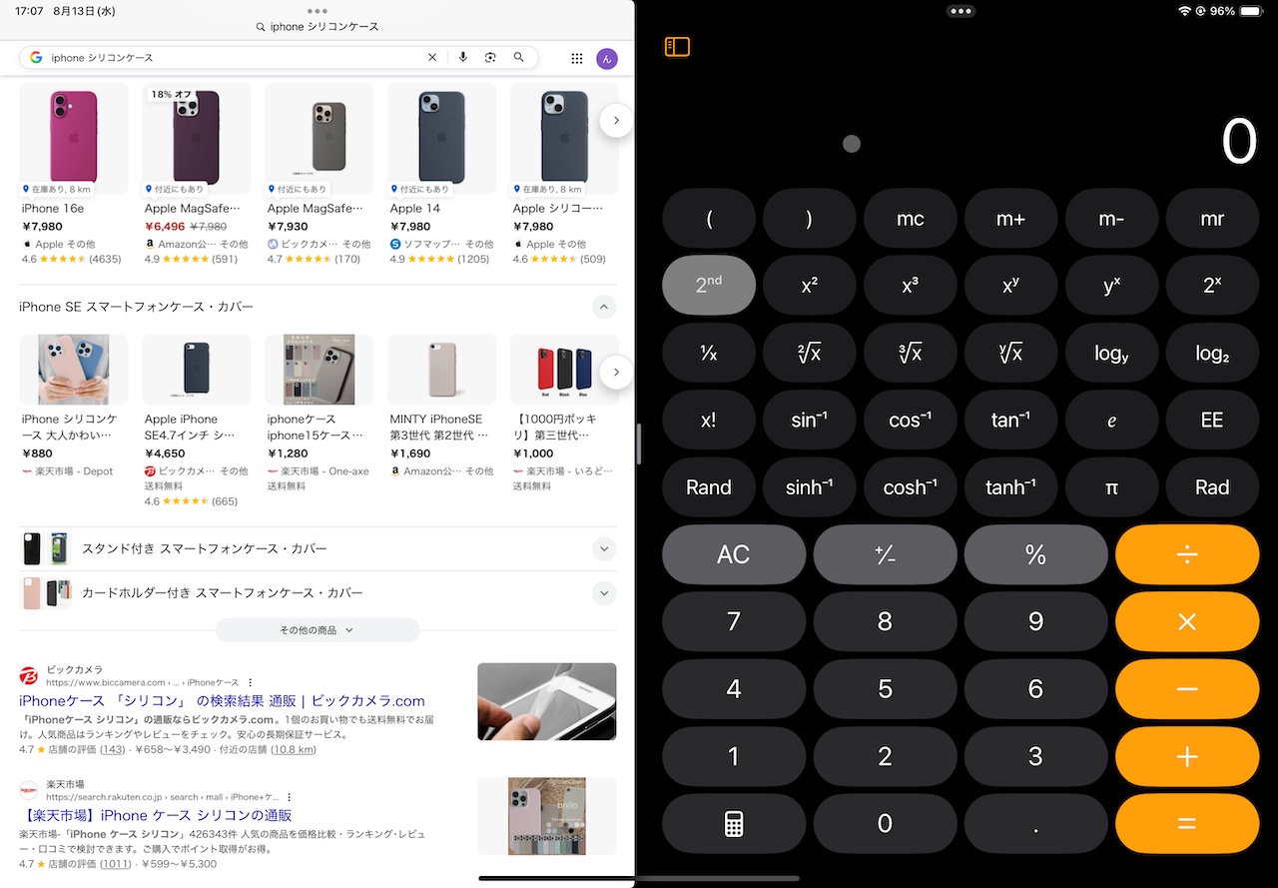The width and height of the screenshot is (1278, 888).
Task: Tap the log base 2 key
Action: [x=1212, y=353]
